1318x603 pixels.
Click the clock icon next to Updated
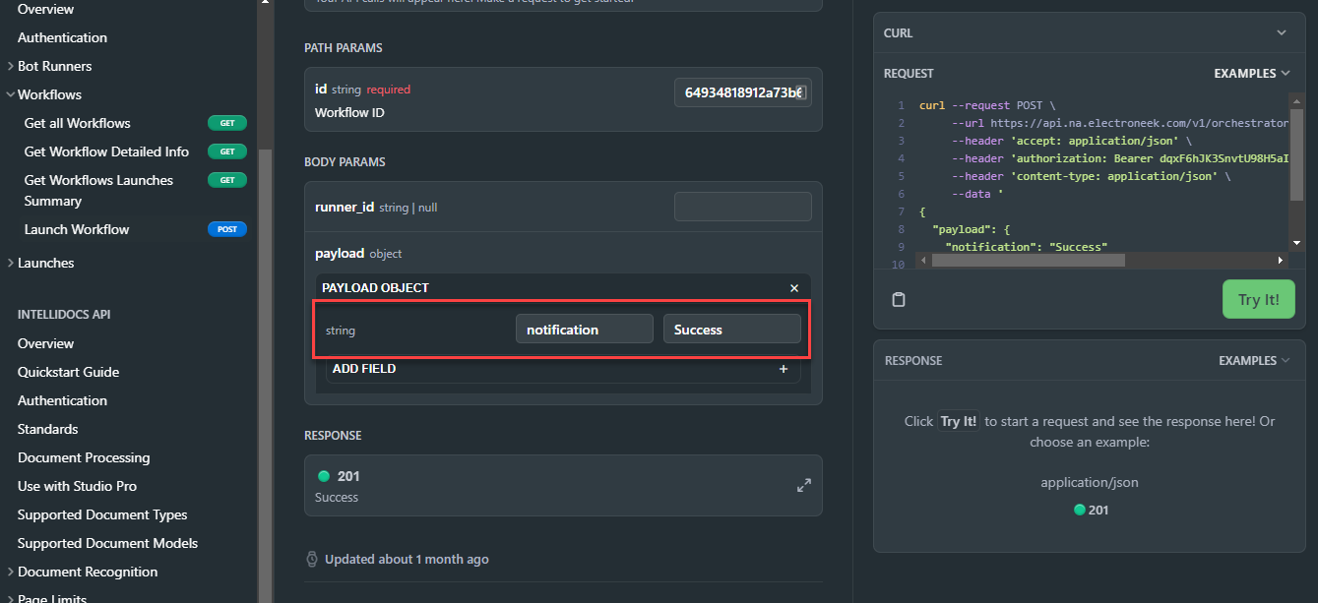312,559
